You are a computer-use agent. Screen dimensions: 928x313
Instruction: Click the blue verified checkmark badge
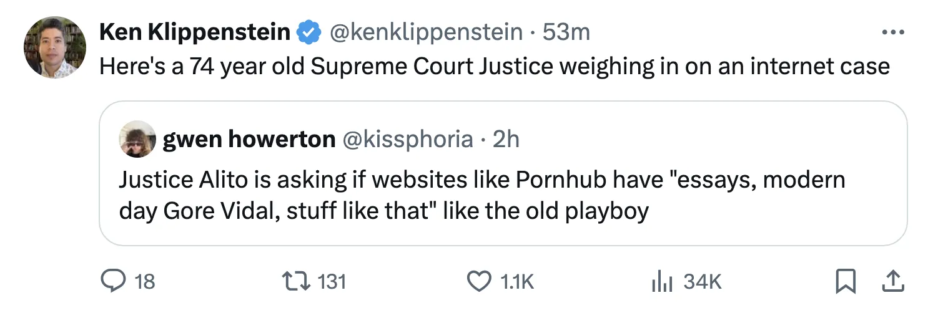(308, 32)
